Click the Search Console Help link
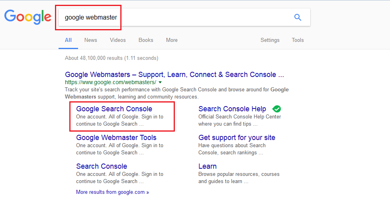Screen dimensions: 390x205 pyautogui.click(x=232, y=109)
